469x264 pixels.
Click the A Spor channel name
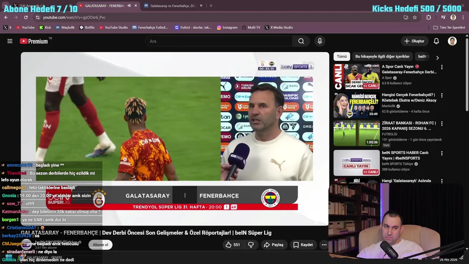387,78
